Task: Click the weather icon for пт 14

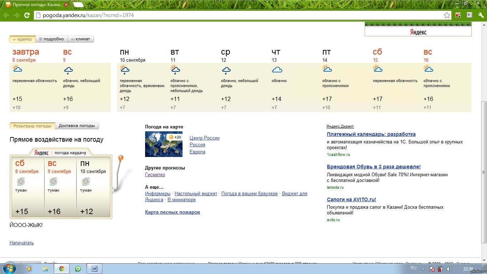Action: click(x=327, y=68)
